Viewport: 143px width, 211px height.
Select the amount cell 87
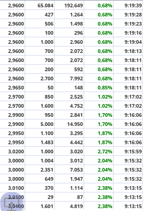[x=69, y=197]
